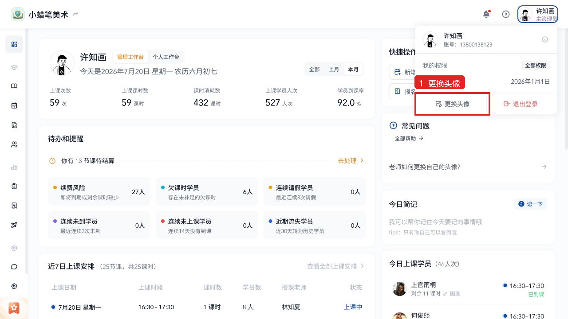Click 上课中 status for 7月20日 row
This screenshot has width=568, height=319.
pyautogui.click(x=353, y=307)
